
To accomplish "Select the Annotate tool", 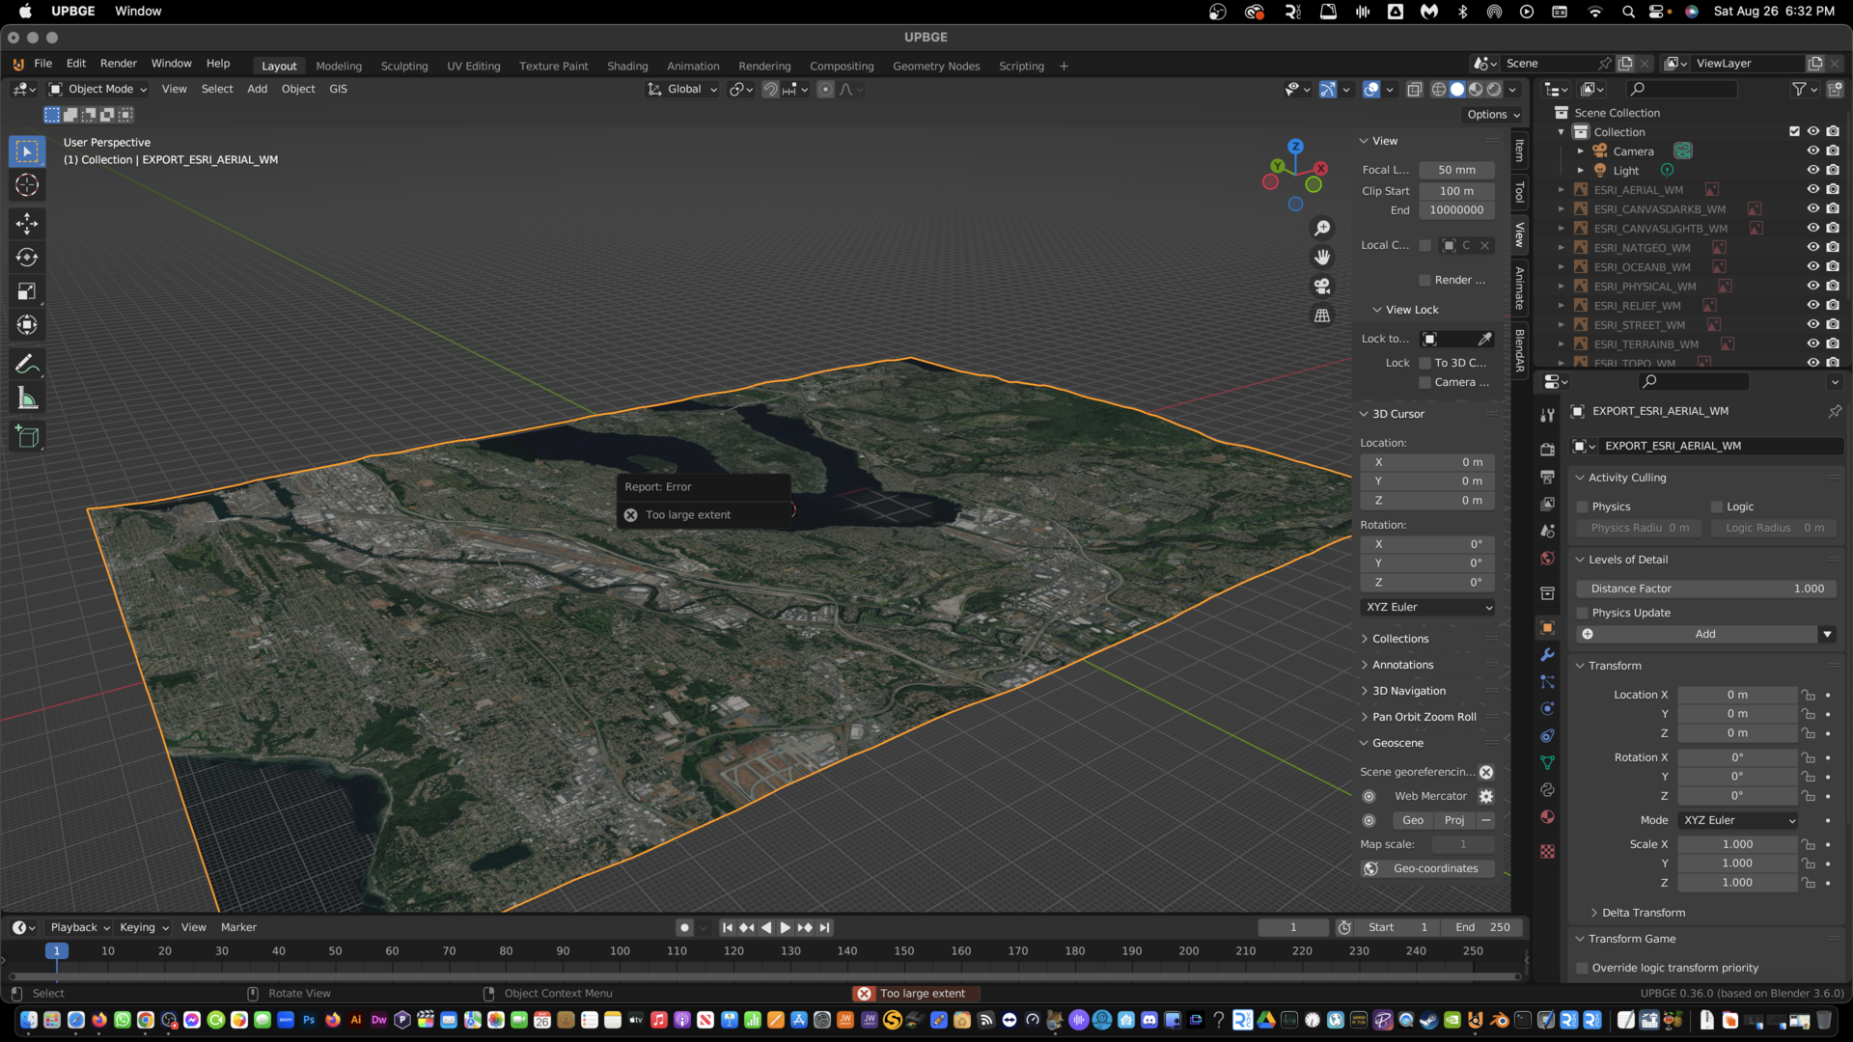I will (27, 364).
